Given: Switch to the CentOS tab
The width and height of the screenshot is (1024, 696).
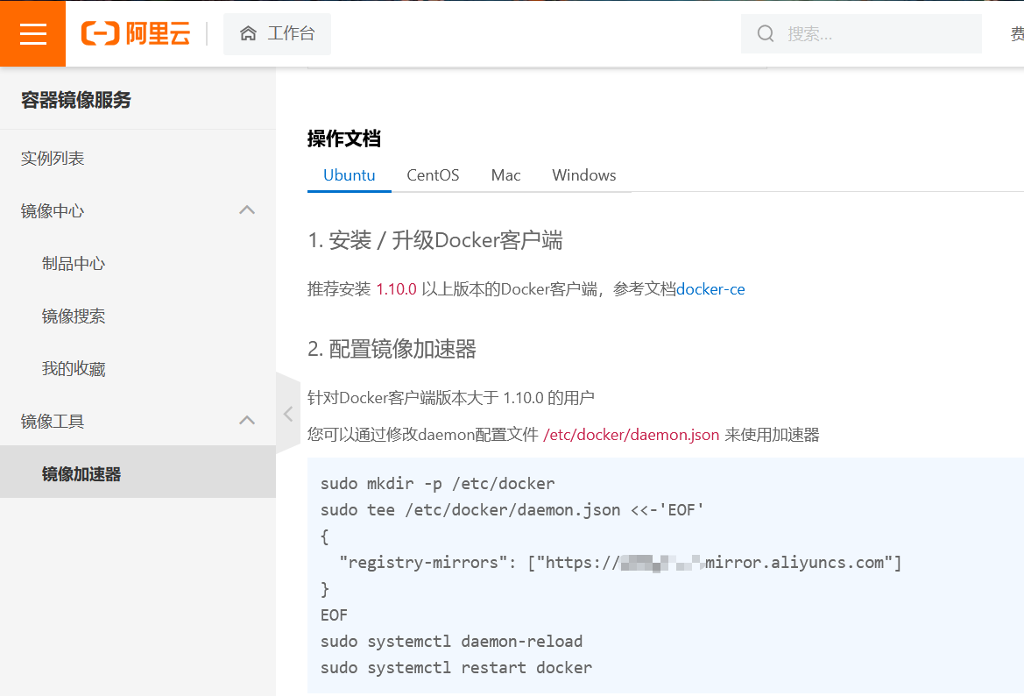Looking at the screenshot, I should [433, 175].
